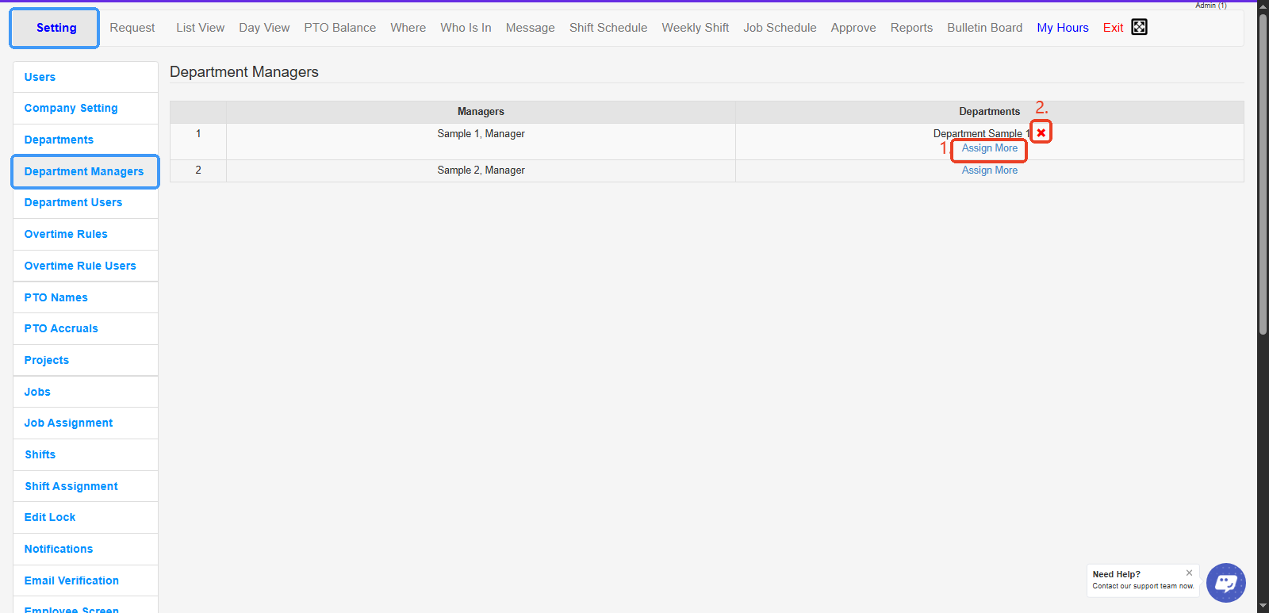Open Users in the sidebar

pyautogui.click(x=40, y=77)
